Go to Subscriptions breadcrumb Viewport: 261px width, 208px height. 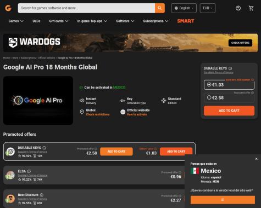point(28,58)
